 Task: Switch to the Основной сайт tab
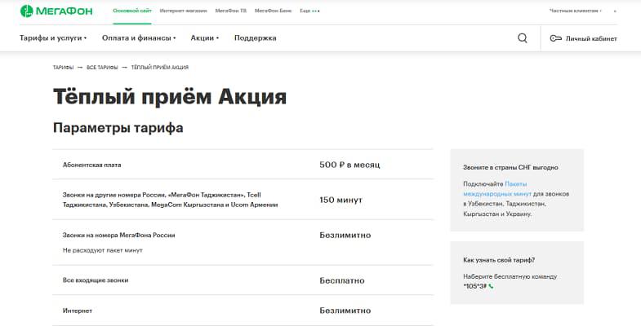(x=132, y=11)
